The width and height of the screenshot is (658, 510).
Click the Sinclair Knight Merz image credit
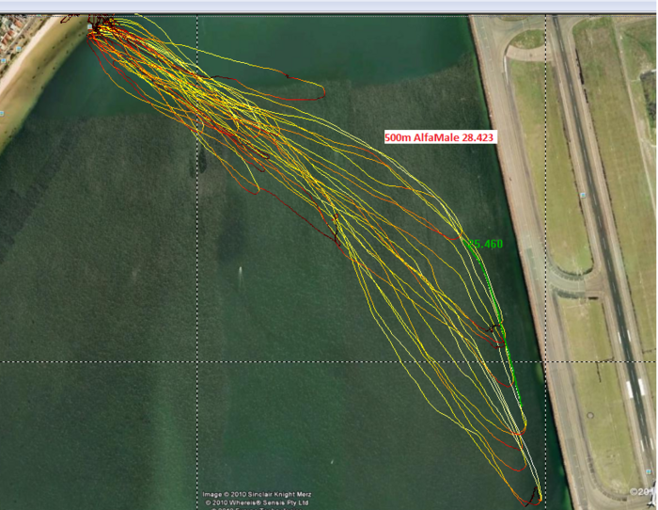[x=257, y=494]
